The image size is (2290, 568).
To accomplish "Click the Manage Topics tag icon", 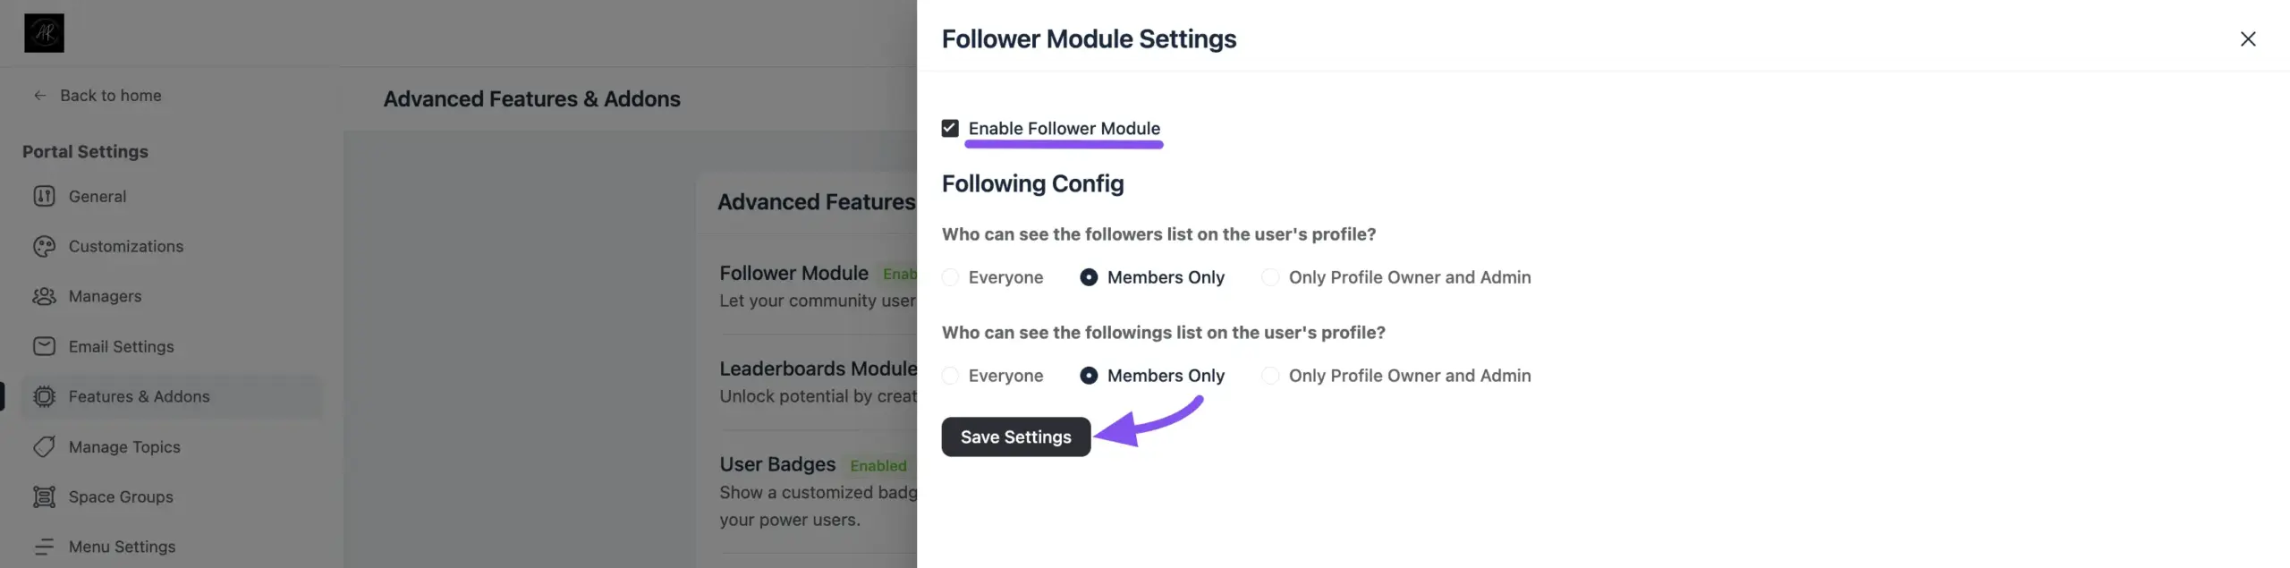I will tap(44, 446).
